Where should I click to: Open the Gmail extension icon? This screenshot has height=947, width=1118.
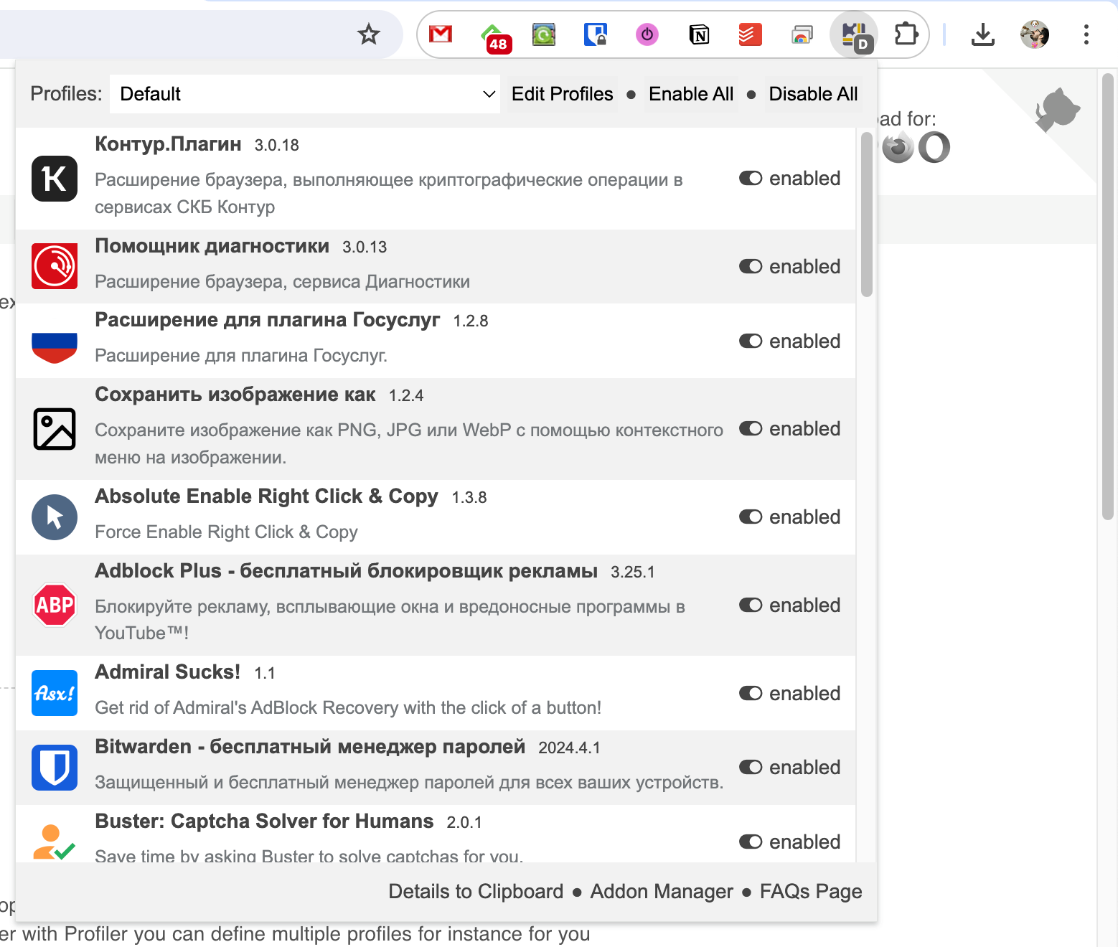pos(441,34)
